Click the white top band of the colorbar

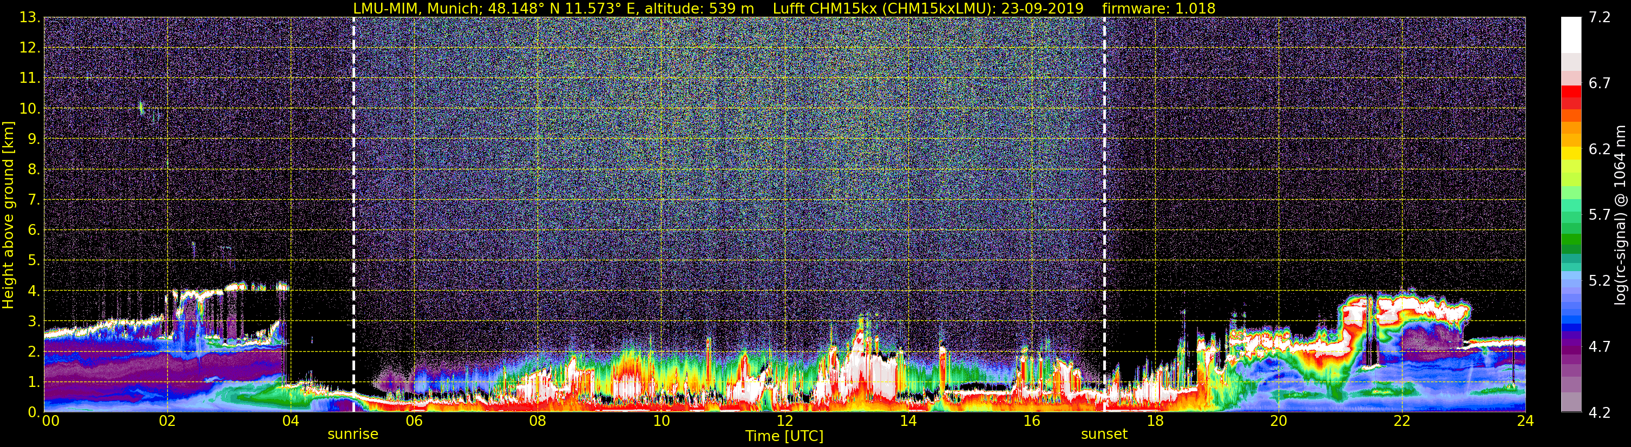point(1571,35)
